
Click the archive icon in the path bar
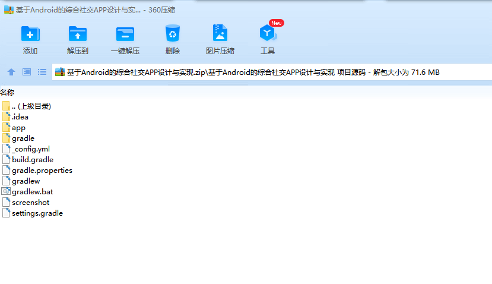(x=60, y=72)
